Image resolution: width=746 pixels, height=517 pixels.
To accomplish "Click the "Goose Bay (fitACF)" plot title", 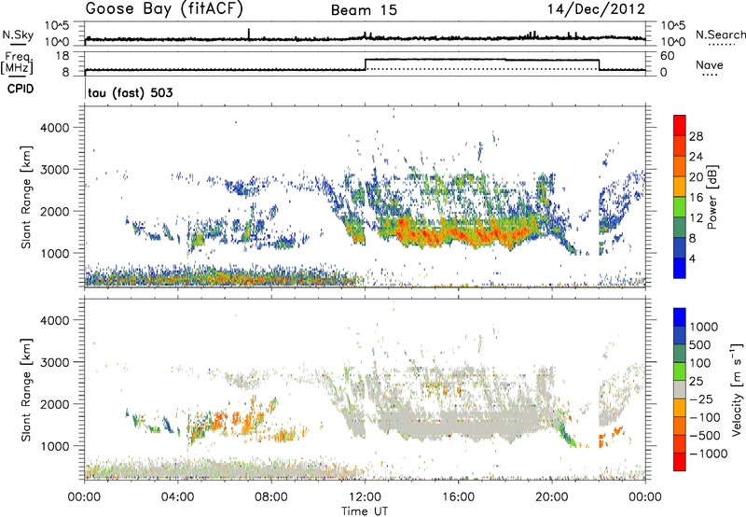I will (x=164, y=9).
